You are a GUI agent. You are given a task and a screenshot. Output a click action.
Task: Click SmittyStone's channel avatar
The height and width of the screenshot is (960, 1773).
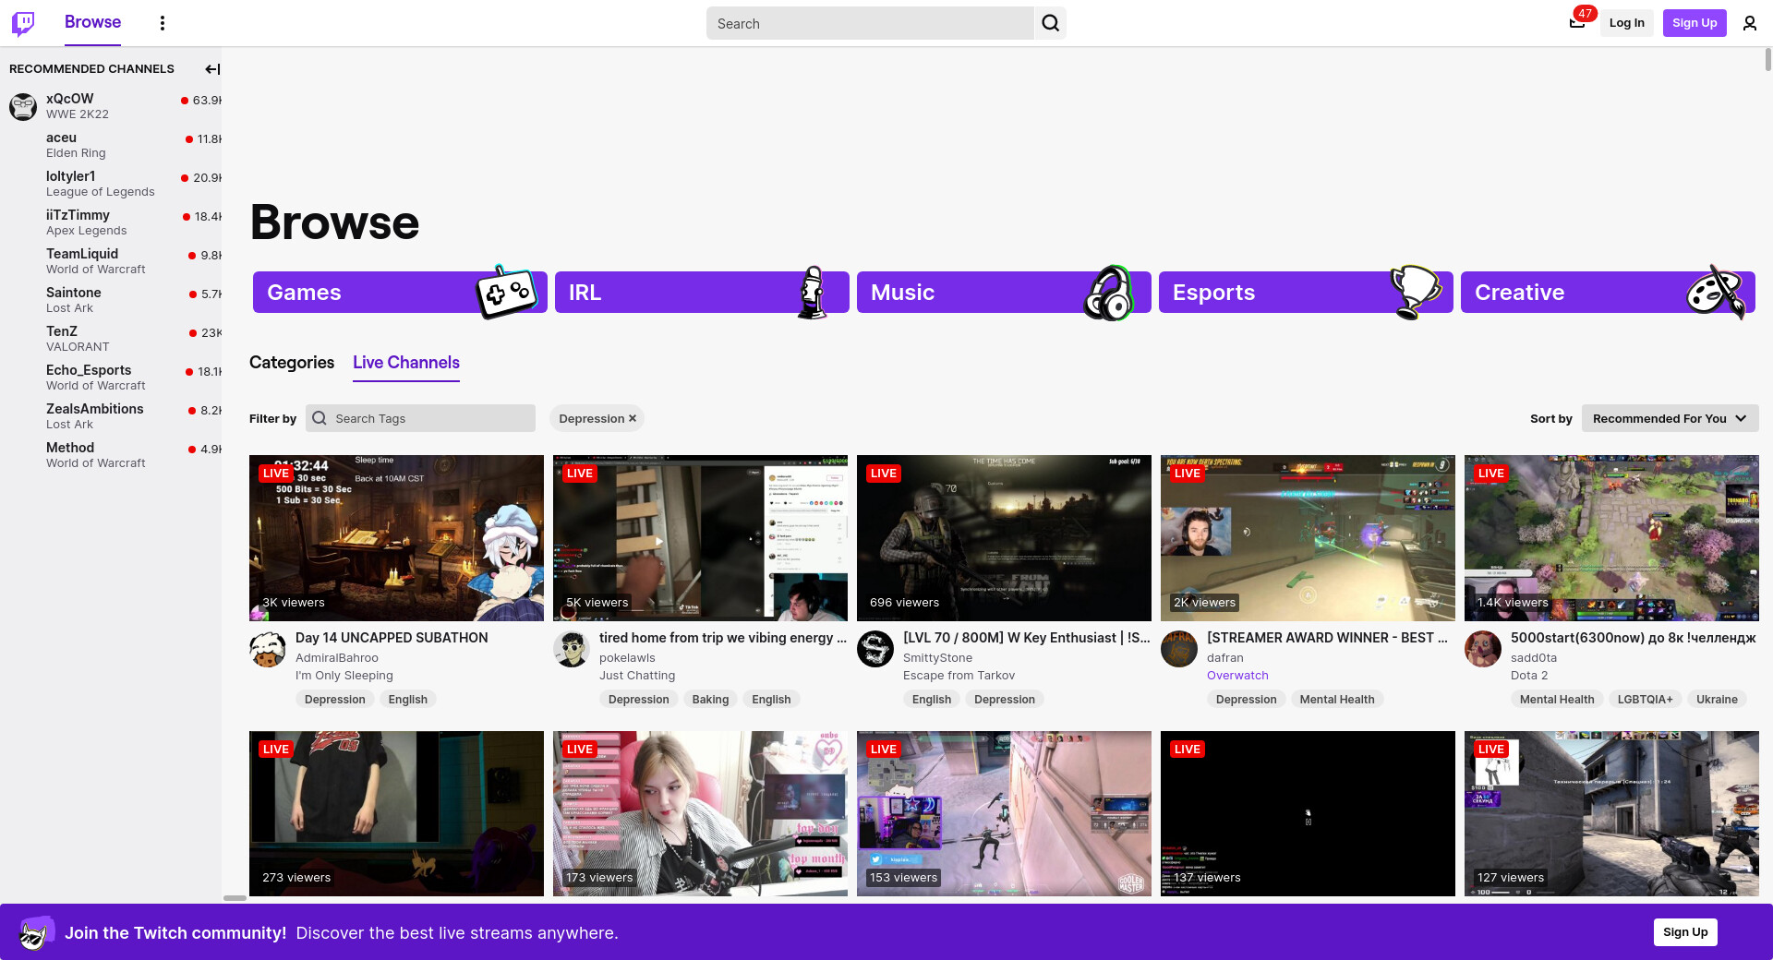coord(875,650)
